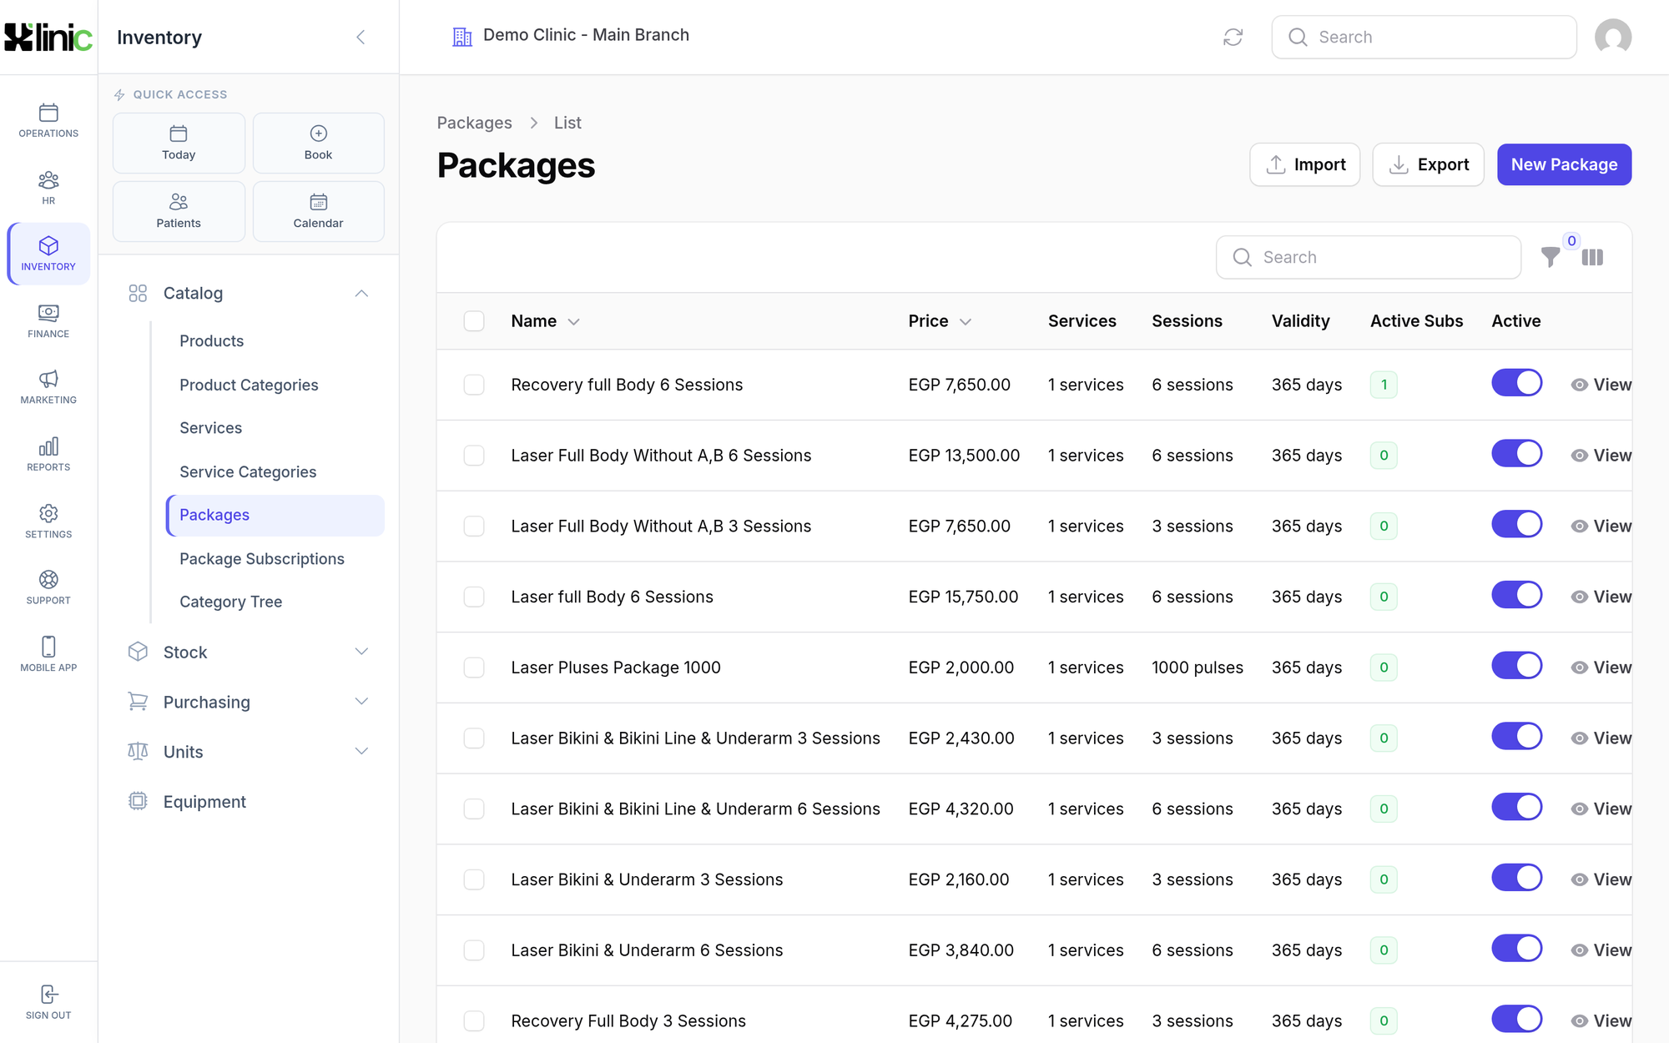Collapse the Catalog menu group
The image size is (1669, 1043).
coord(248,293)
